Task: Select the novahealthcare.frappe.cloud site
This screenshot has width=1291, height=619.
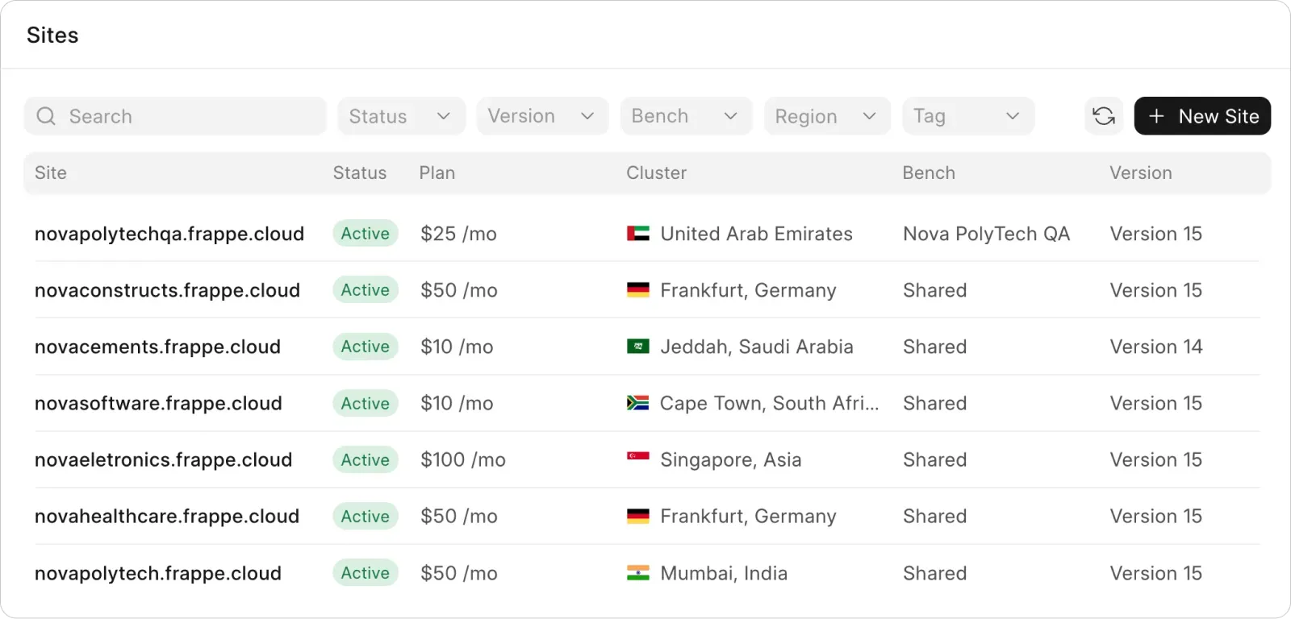Action: tap(167, 516)
